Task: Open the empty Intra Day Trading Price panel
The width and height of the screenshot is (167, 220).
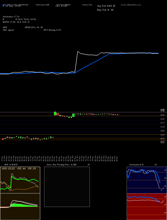Action: (x=67, y=187)
